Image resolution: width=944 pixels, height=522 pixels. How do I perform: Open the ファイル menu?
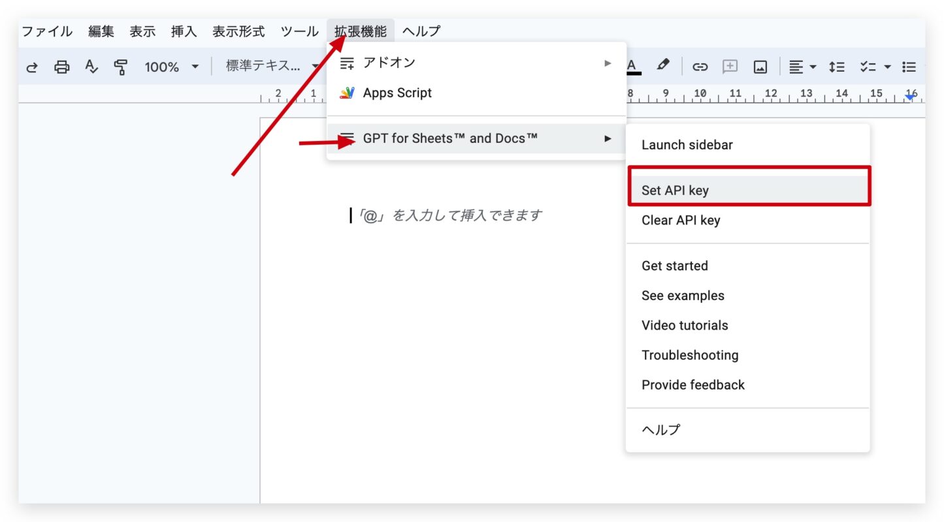tap(47, 31)
